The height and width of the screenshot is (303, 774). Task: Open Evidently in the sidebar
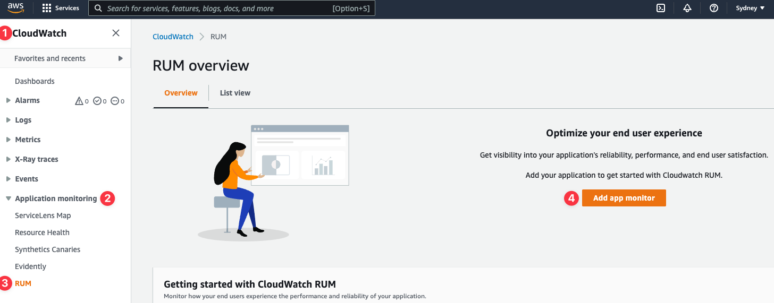click(30, 266)
